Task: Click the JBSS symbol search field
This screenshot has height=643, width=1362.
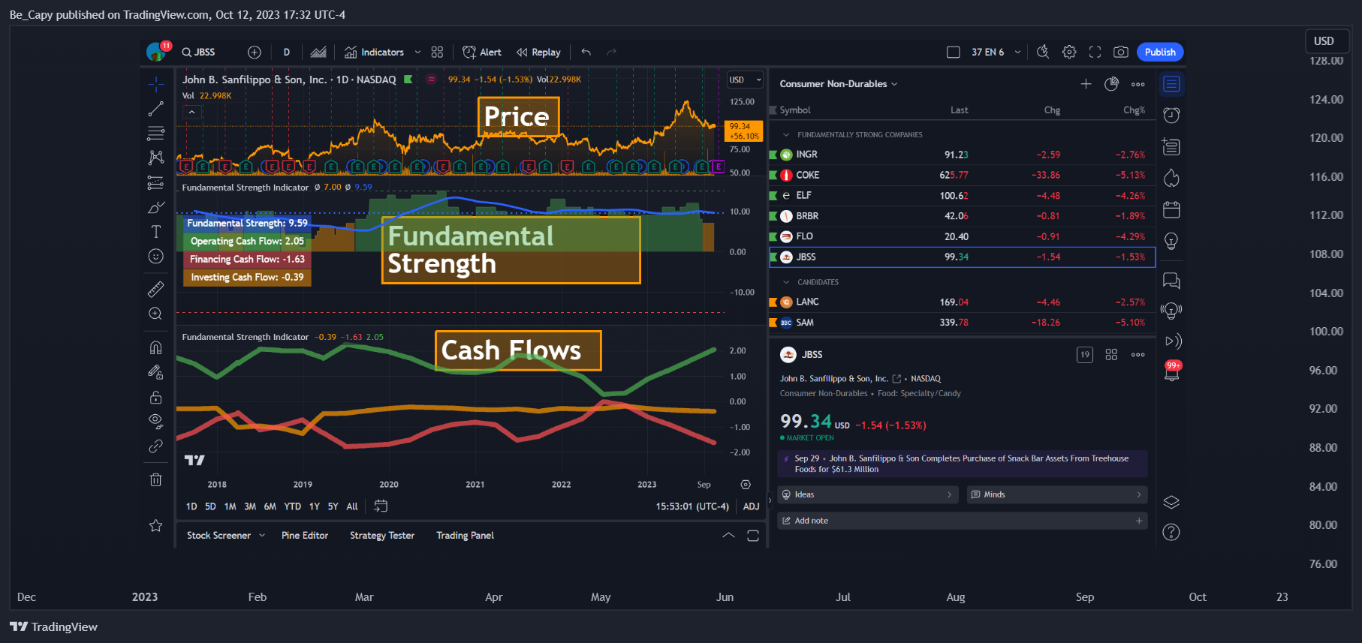Action: 199,52
